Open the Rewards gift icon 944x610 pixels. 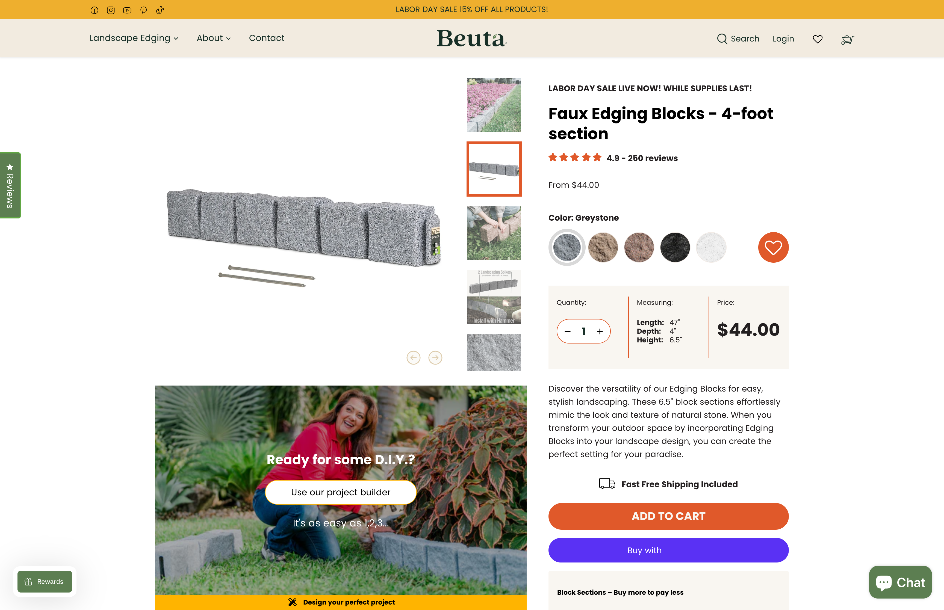(x=29, y=582)
